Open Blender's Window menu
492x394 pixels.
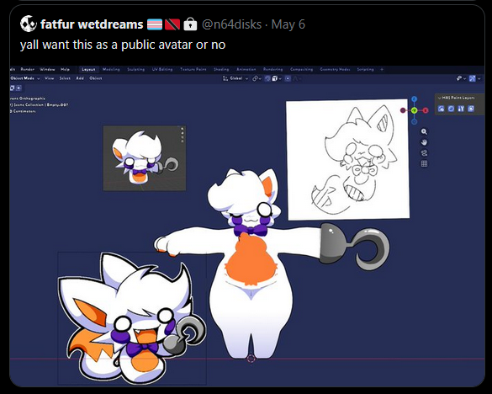(47, 69)
